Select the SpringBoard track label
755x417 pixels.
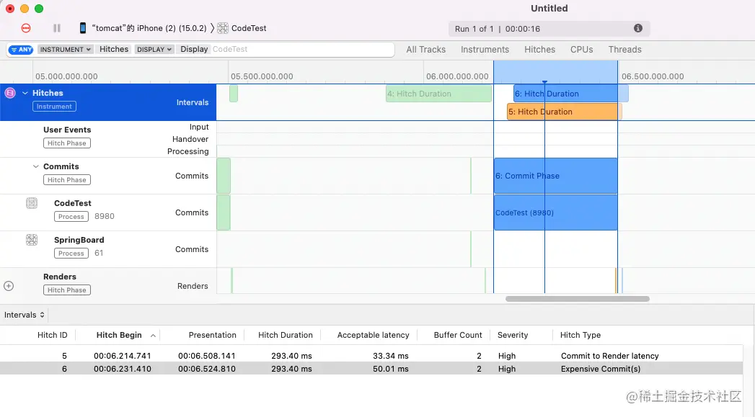(79, 240)
